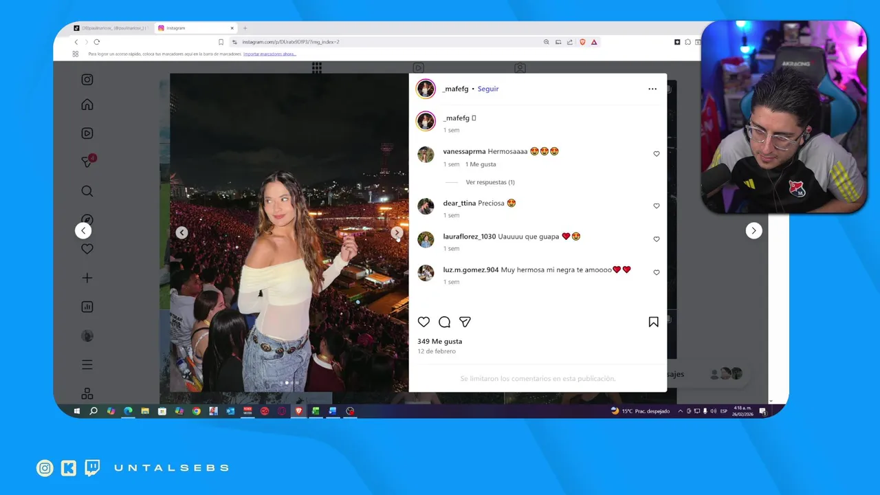Open Direct messages icon with notification badge
880x495 pixels.
[87, 162]
